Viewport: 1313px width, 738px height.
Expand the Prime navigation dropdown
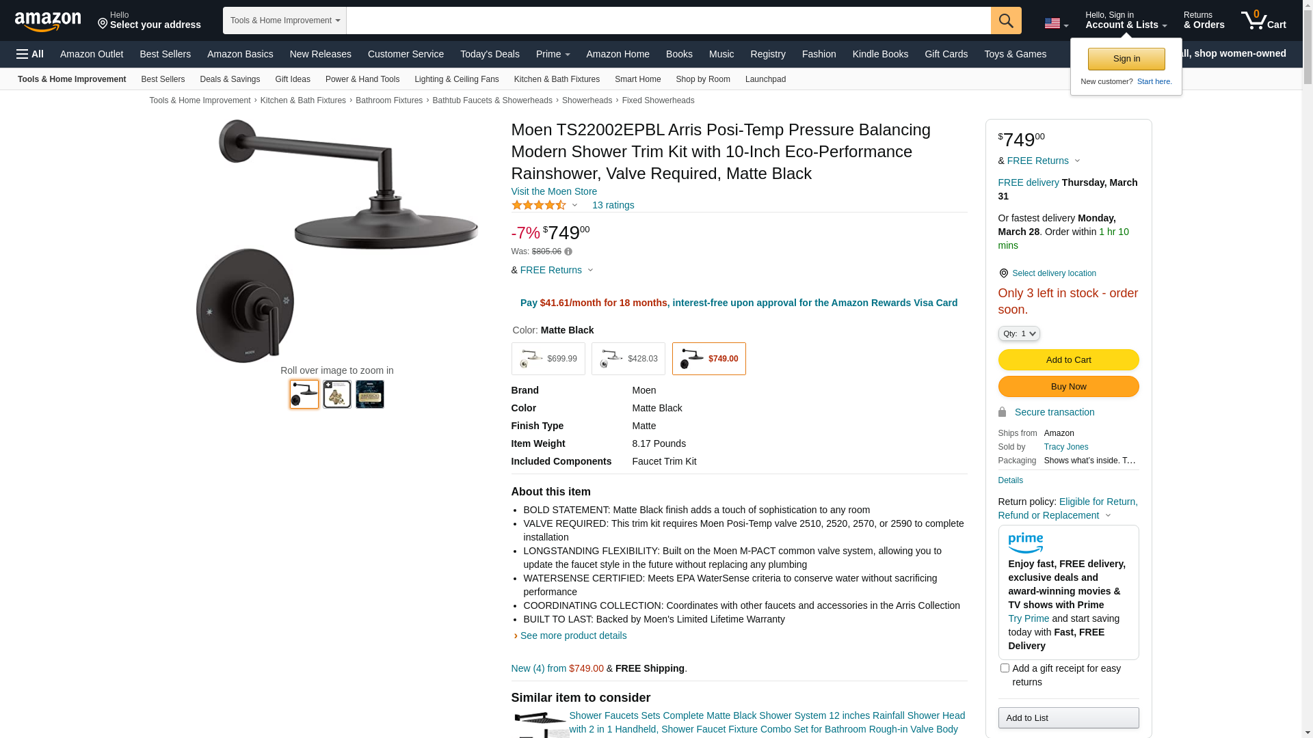click(x=553, y=54)
